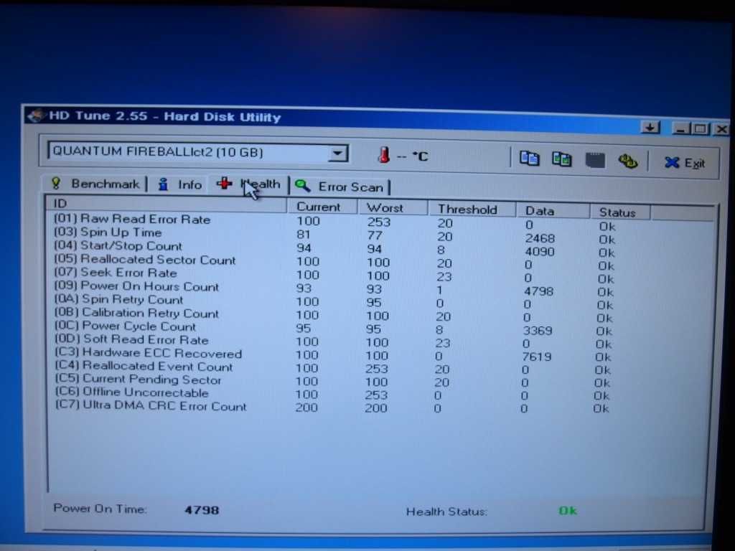Click data value 2468 for Spin Up Time
The height and width of the screenshot is (551, 735).
540,238
